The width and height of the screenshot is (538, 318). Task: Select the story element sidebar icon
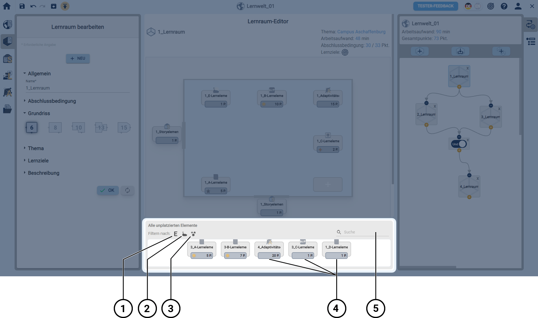(x=8, y=59)
